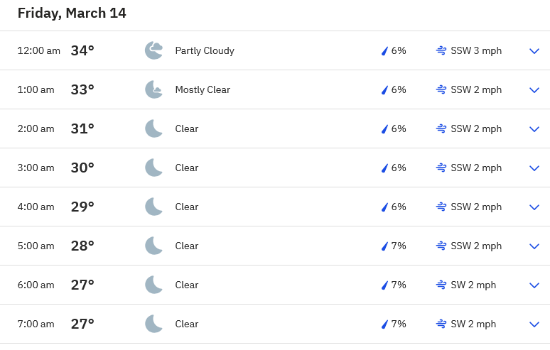Expand the 2:00 am hourly details
Image resolution: width=550 pixels, height=350 pixels.
534,128
